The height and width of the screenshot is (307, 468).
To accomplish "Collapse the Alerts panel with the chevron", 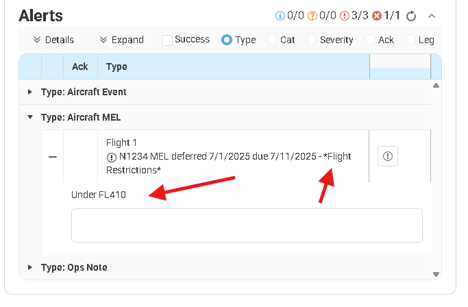I will (431, 16).
